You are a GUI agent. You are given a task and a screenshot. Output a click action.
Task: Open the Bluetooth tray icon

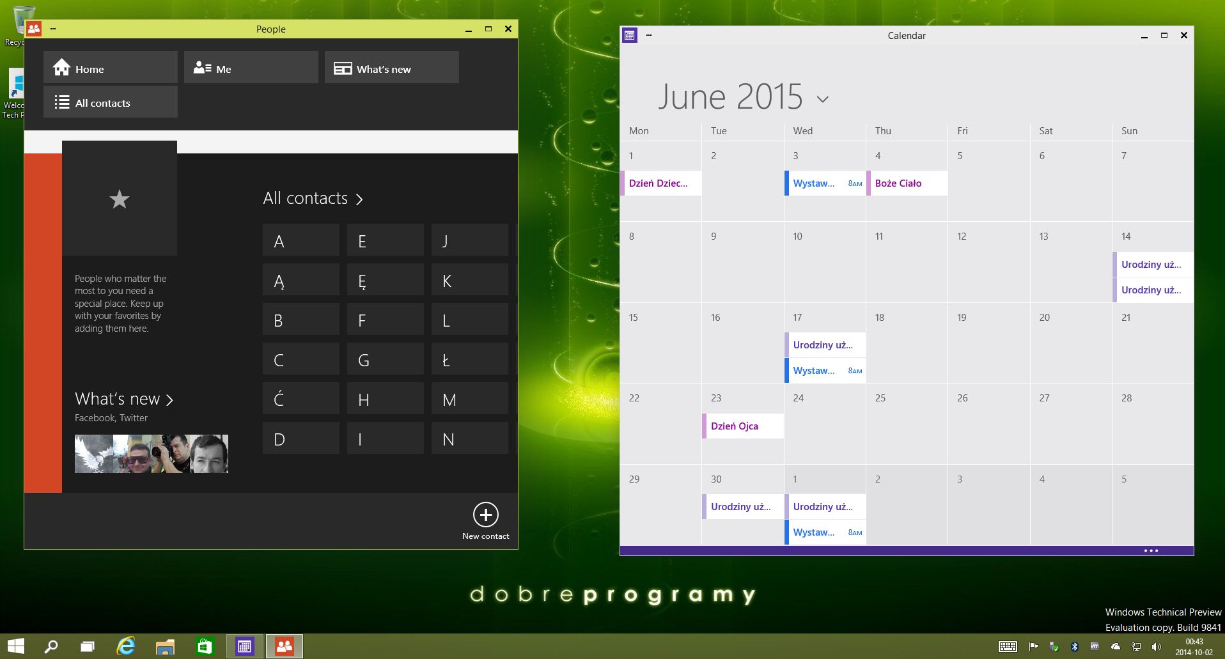1074,647
